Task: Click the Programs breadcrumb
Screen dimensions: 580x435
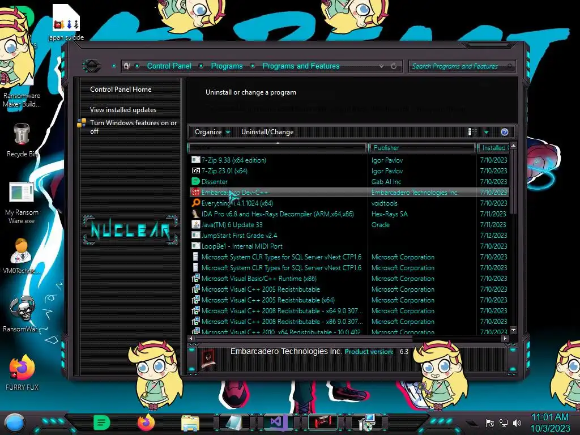Action: (x=227, y=66)
